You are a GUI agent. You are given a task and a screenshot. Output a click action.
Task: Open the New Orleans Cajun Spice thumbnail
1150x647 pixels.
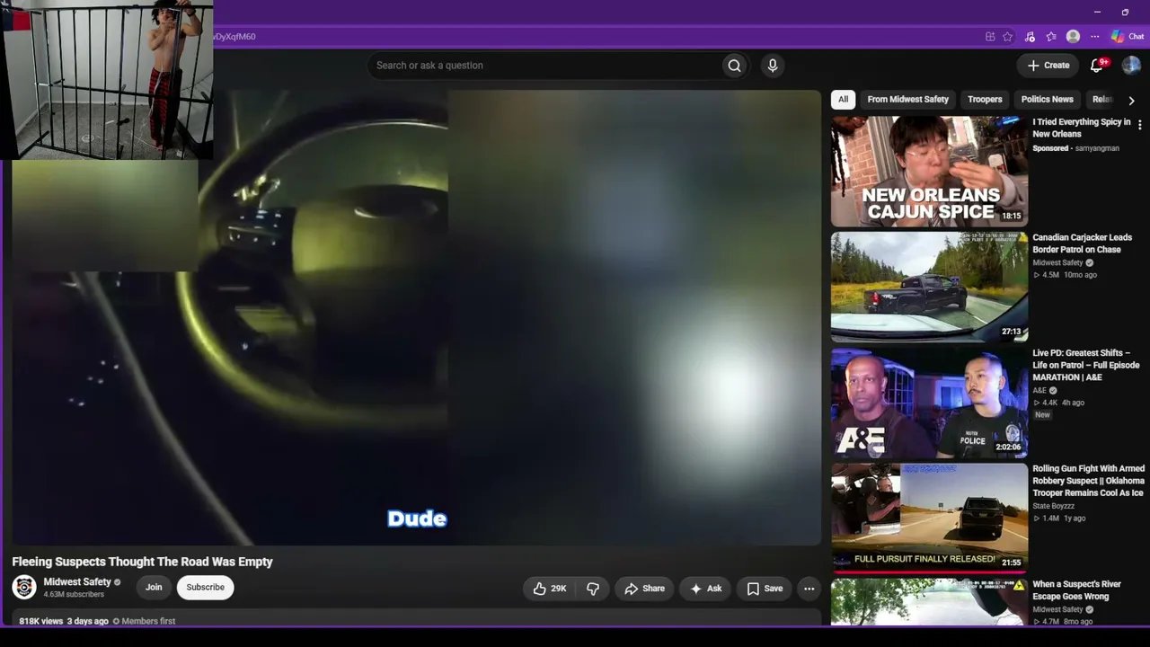pos(929,172)
